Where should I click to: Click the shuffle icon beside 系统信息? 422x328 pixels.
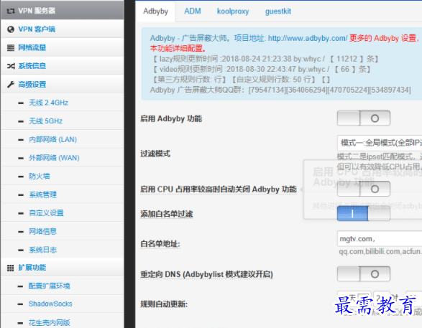(11, 66)
